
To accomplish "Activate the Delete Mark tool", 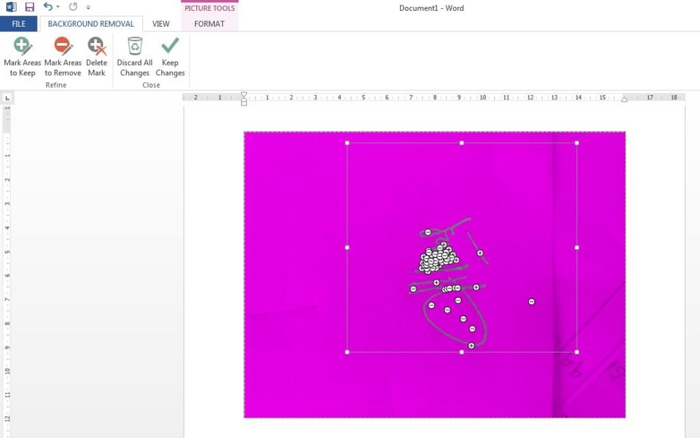I will pyautogui.click(x=96, y=57).
